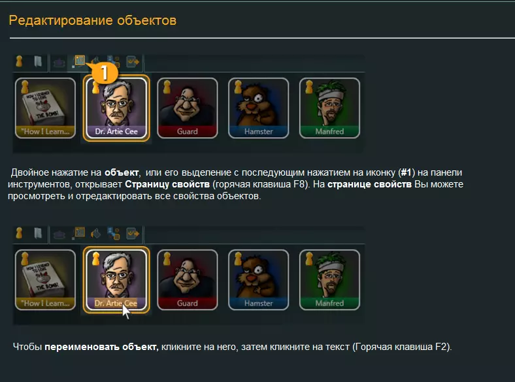Click the checklist export icon in the second illustration's toolbar
515x382 pixels.
pos(133,233)
